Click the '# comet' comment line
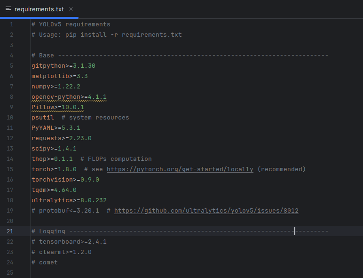 click(45, 262)
